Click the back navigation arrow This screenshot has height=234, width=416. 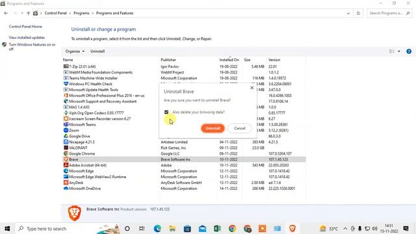pos(6,13)
